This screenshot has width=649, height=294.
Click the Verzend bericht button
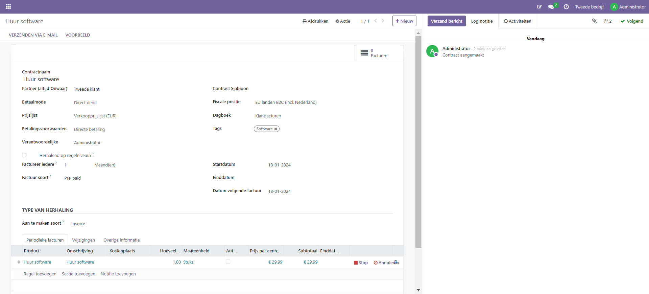pyautogui.click(x=446, y=21)
